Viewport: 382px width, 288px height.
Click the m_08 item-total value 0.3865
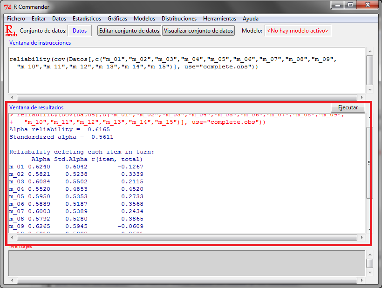point(132,219)
